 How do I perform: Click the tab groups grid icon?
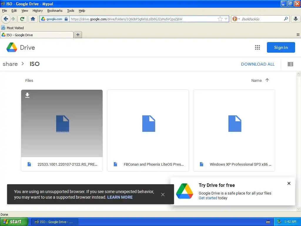point(298,35)
